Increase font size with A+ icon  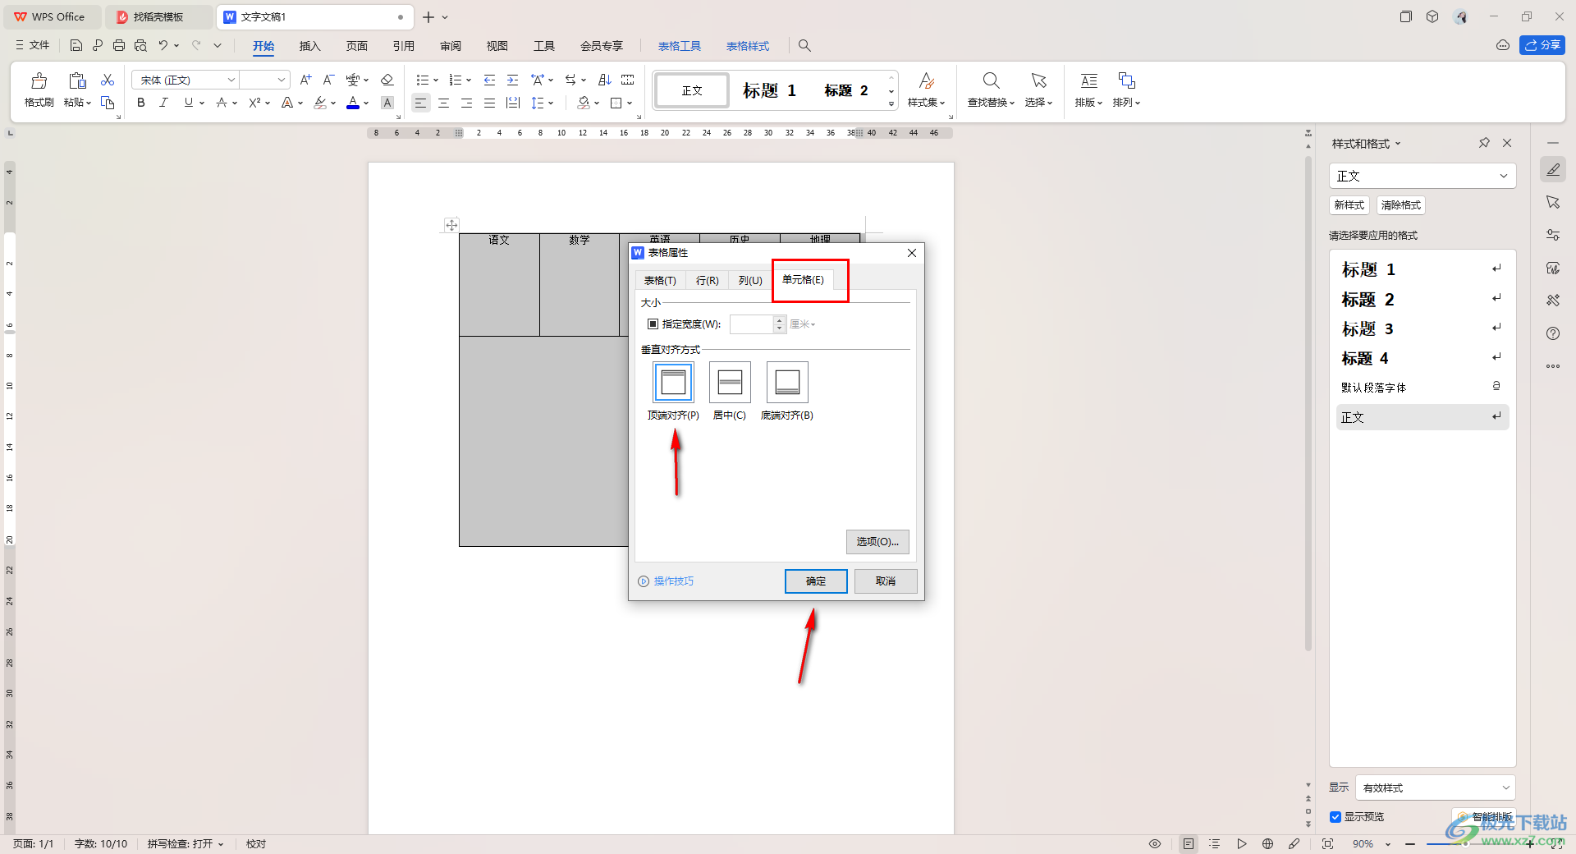coord(305,80)
